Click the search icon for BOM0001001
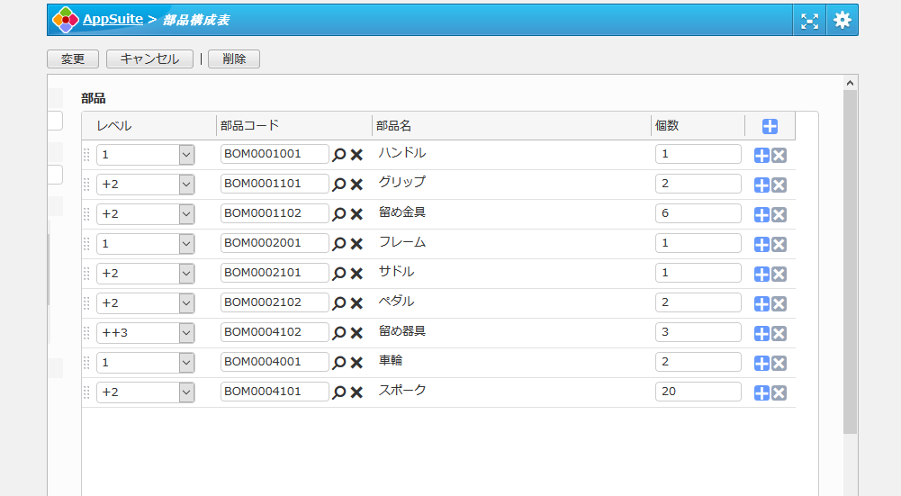Screen dimensions: 901x496 pos(339,155)
